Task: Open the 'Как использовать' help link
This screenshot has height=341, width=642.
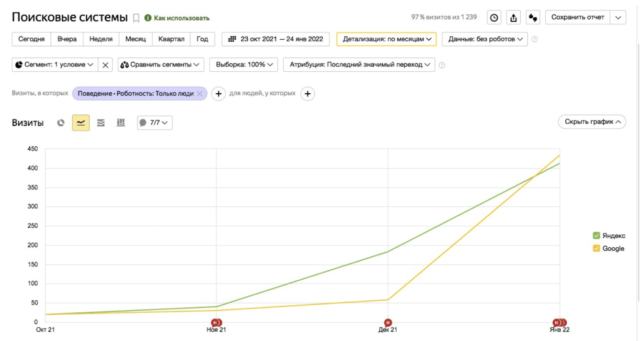Action: 177,18
